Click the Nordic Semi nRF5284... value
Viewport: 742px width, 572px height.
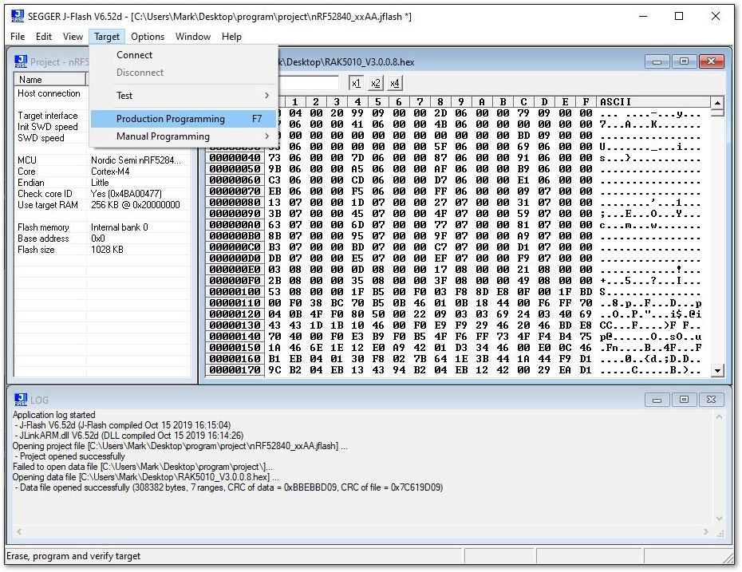[136, 160]
